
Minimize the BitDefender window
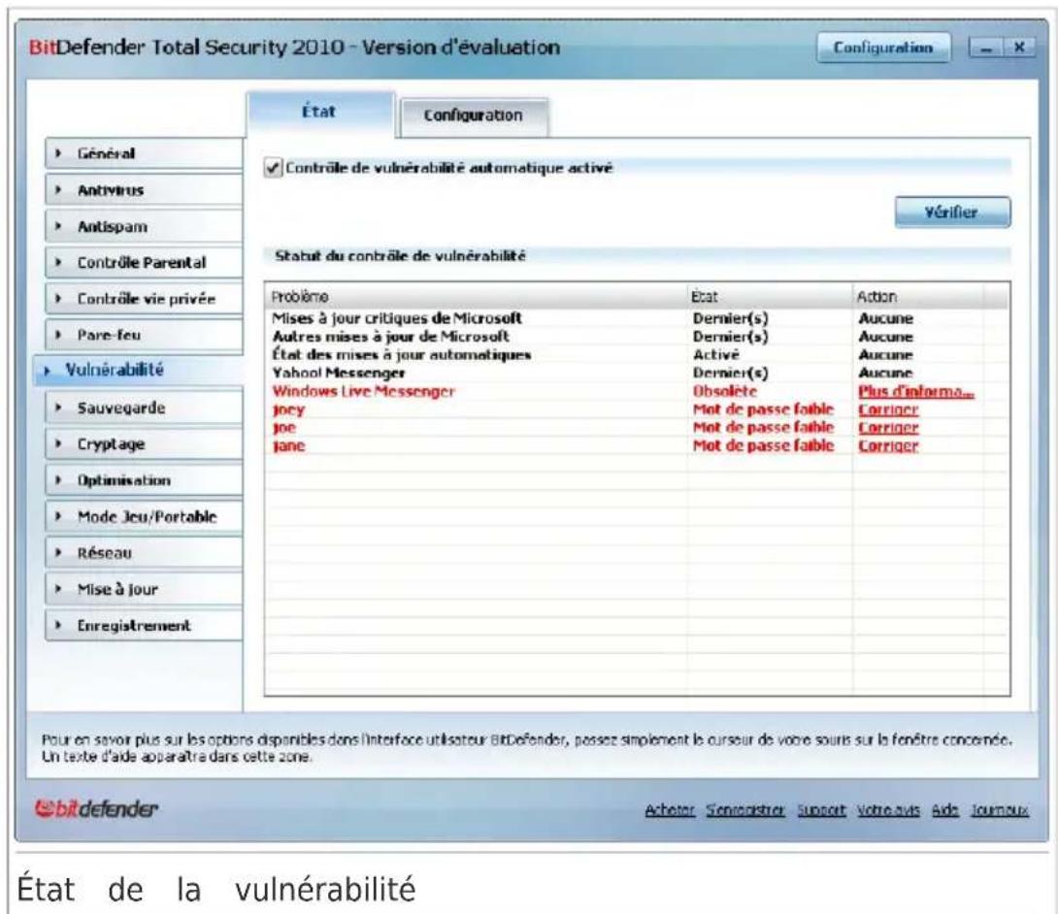(985, 48)
